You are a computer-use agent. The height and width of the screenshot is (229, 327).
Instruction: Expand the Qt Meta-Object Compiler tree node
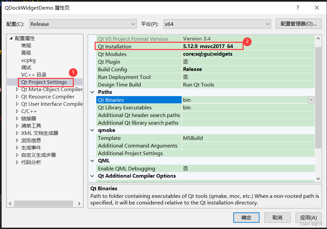(17, 89)
